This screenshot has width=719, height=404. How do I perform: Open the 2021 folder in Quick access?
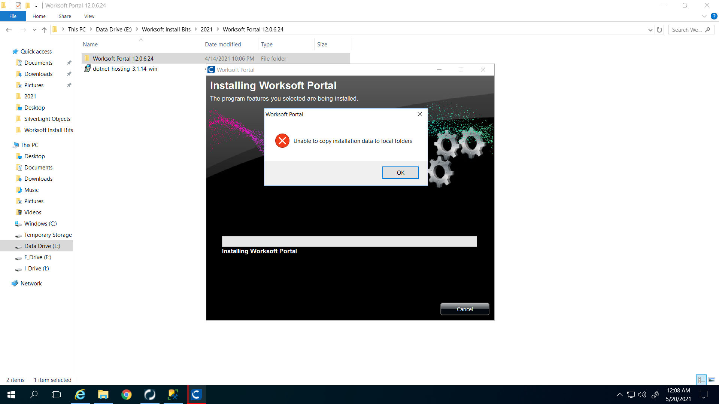[x=30, y=96]
